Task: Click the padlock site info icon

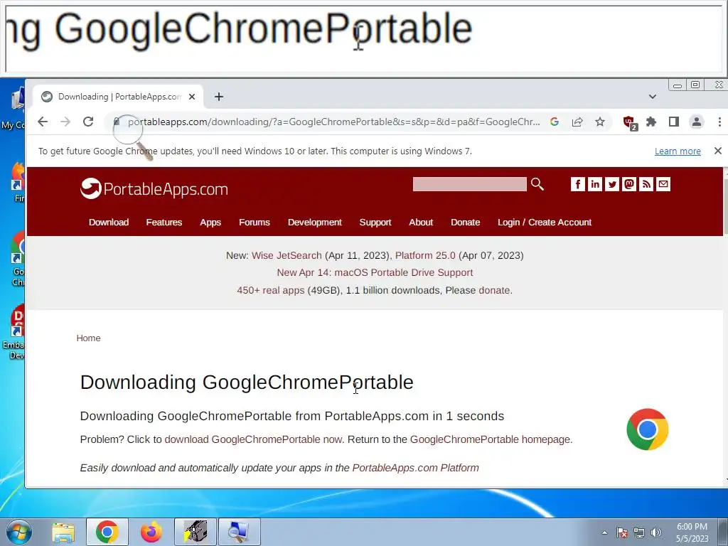Action: point(117,122)
